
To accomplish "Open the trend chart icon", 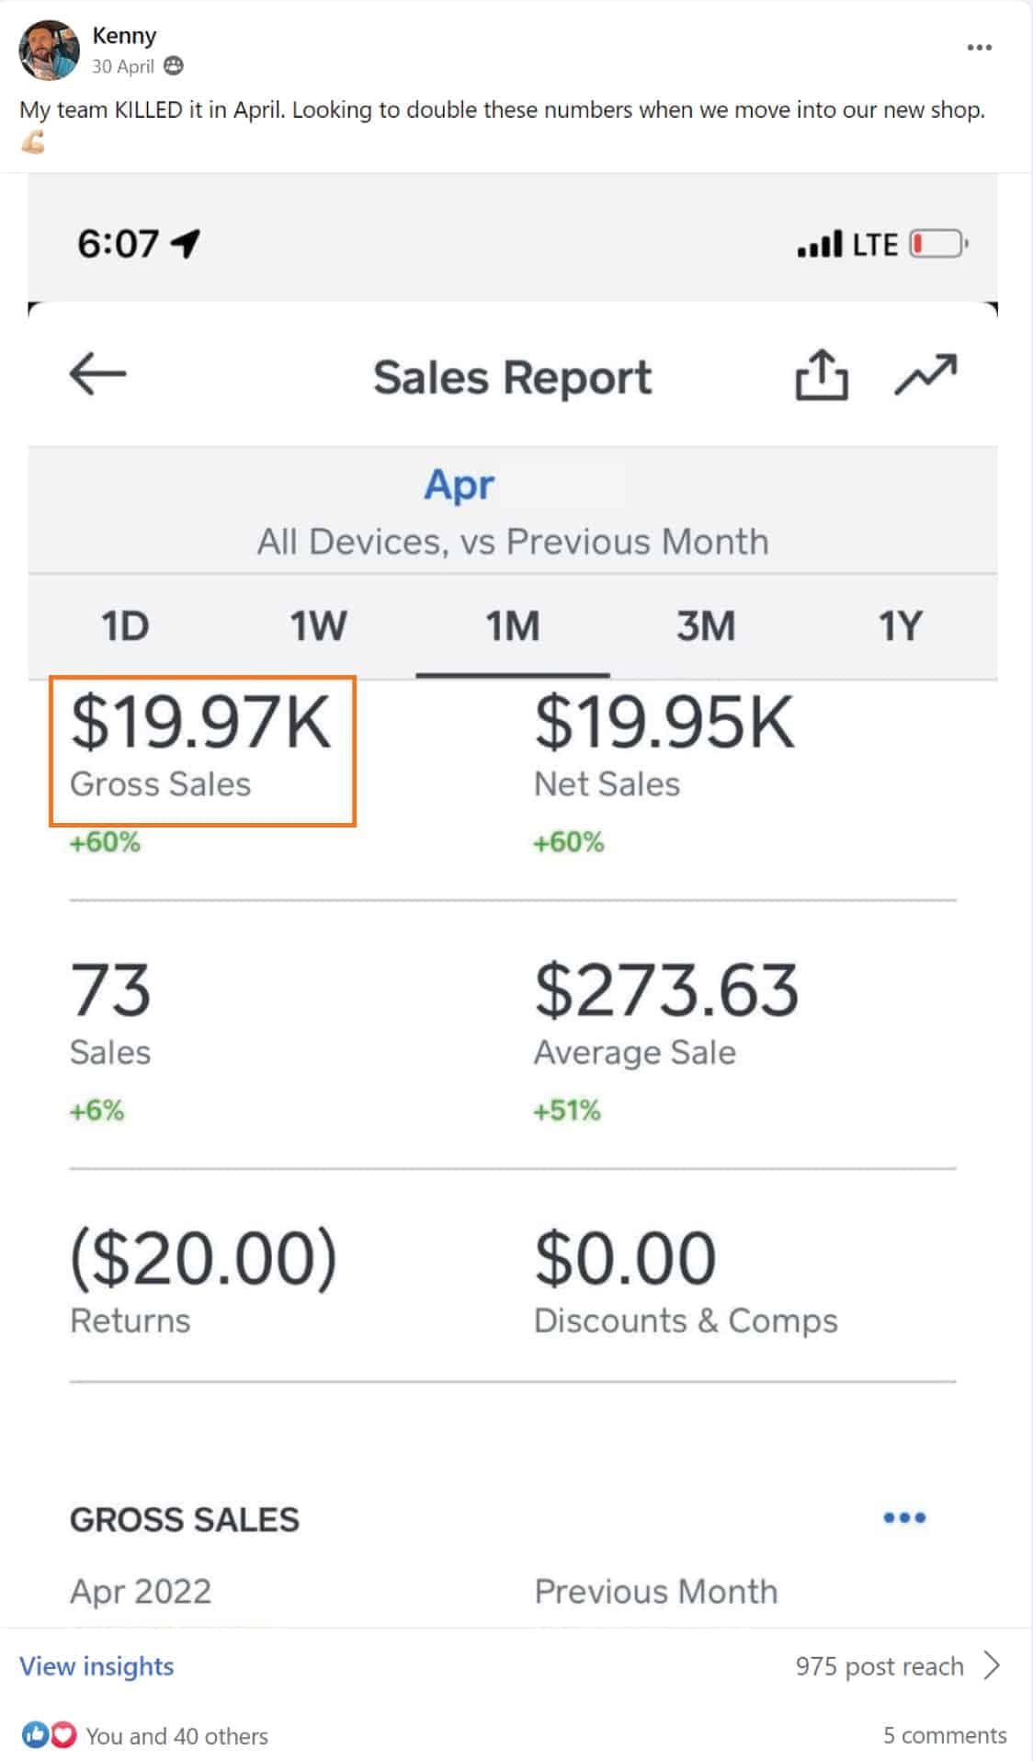I will point(925,375).
